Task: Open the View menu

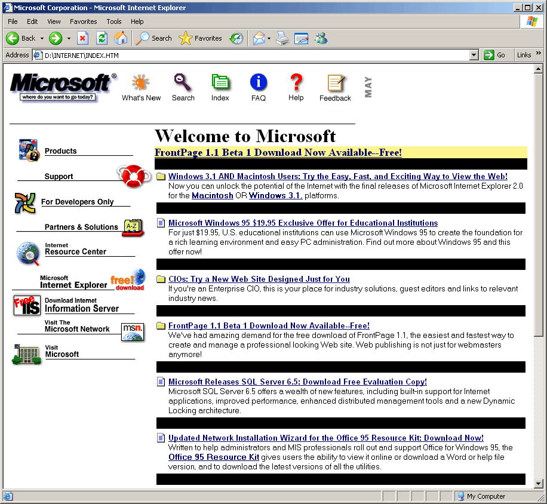Action: pyautogui.click(x=54, y=21)
